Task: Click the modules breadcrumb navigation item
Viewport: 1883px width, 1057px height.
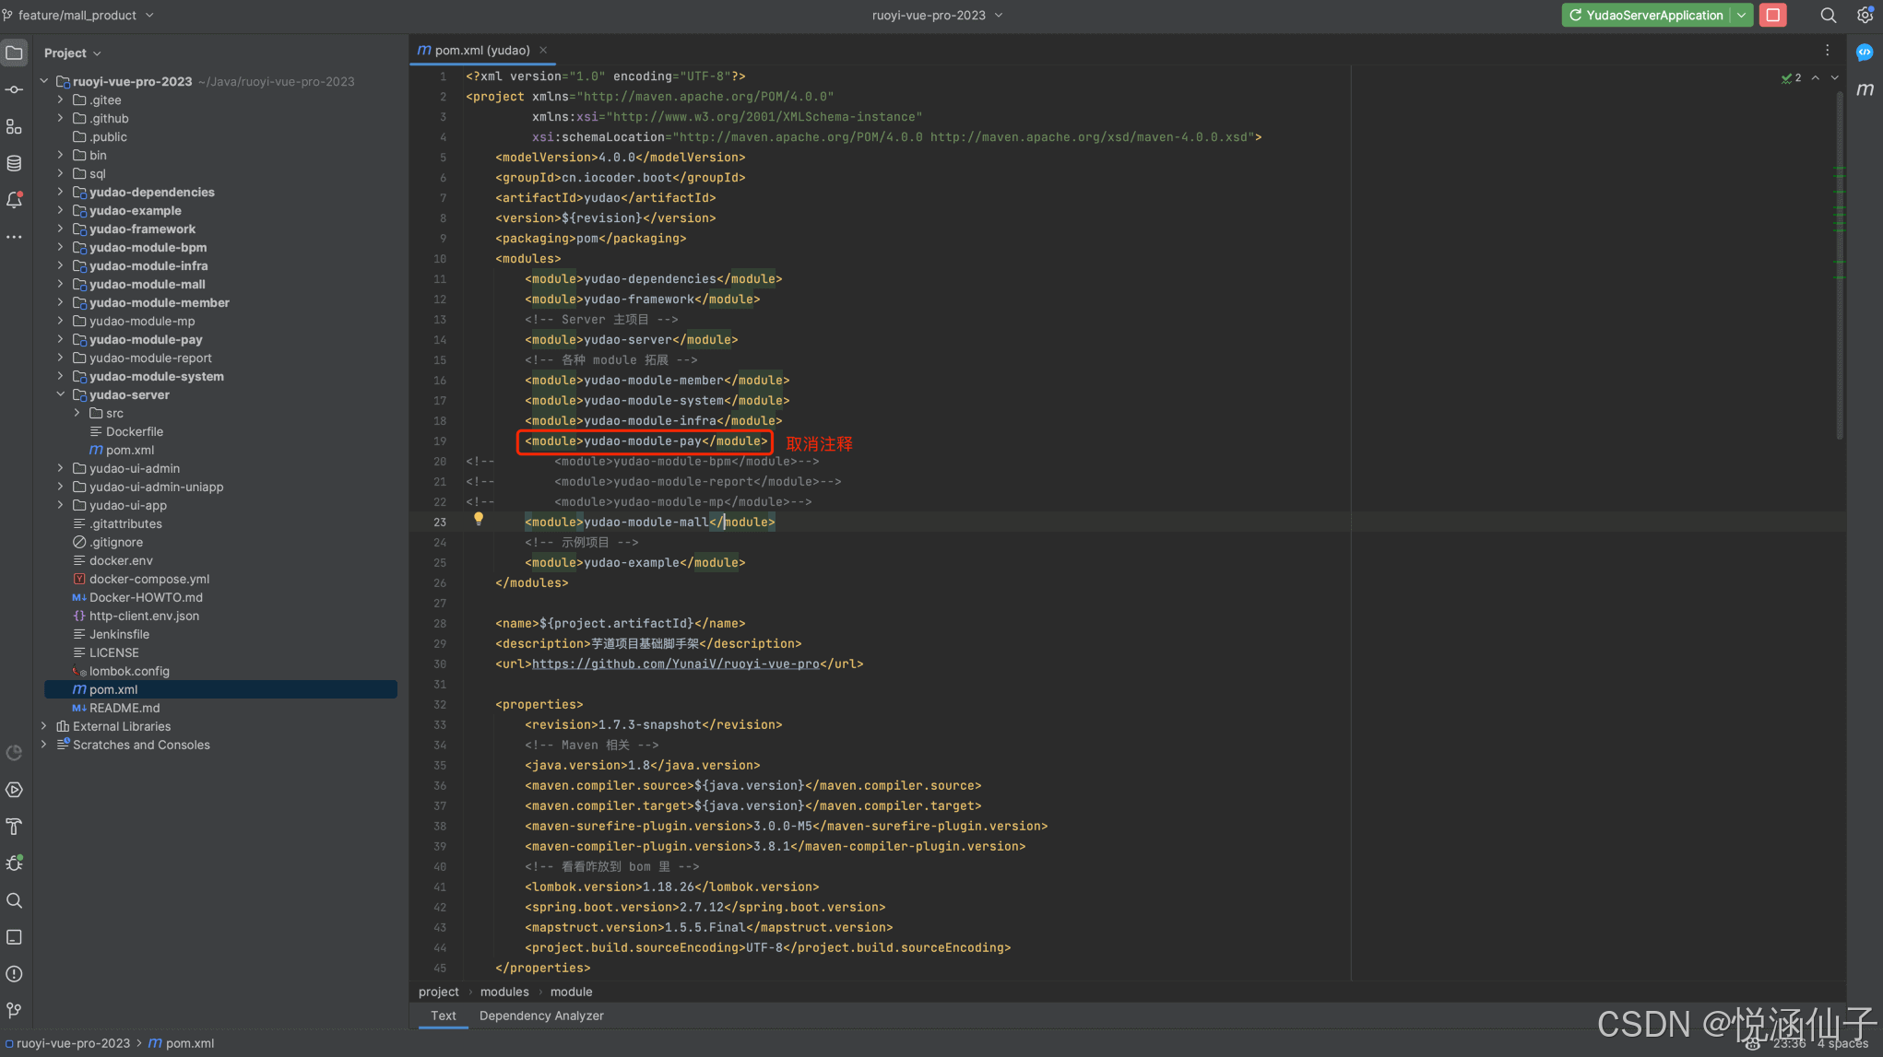Action: tap(504, 992)
